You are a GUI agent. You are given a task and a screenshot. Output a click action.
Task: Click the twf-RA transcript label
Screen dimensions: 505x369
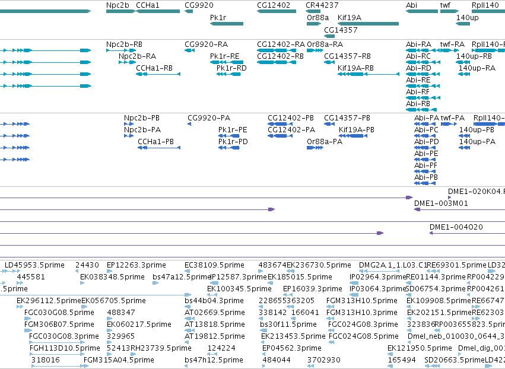[x=452, y=44]
